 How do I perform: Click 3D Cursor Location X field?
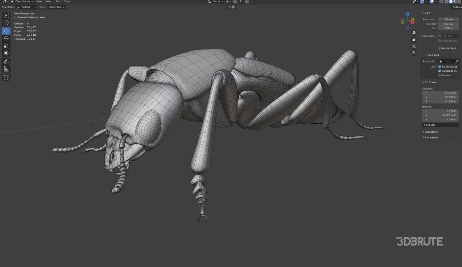click(441, 93)
